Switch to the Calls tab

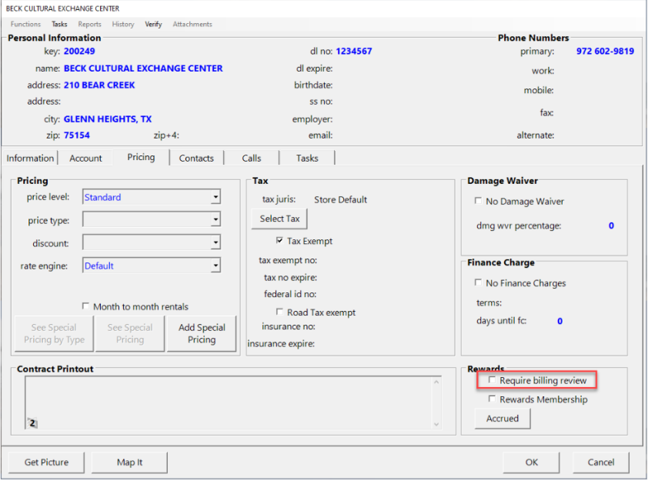pyautogui.click(x=251, y=158)
